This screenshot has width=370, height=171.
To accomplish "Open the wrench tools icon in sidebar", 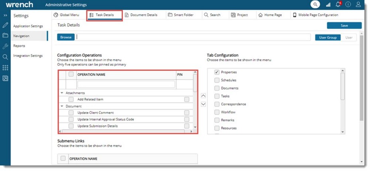I will [5, 46].
